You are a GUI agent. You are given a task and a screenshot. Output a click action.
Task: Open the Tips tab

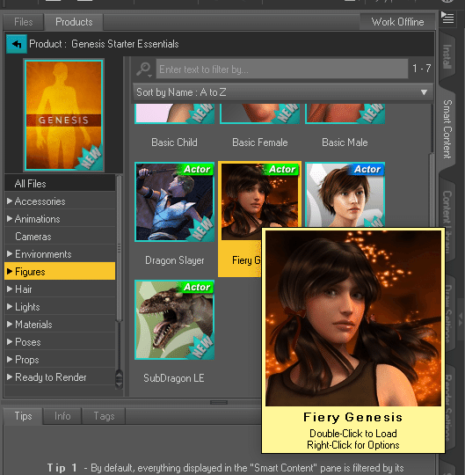(x=24, y=416)
